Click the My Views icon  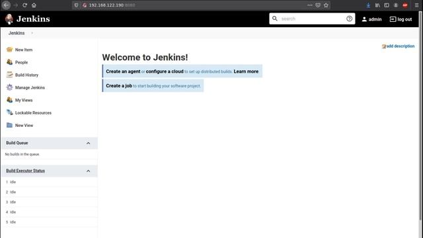[9, 100]
